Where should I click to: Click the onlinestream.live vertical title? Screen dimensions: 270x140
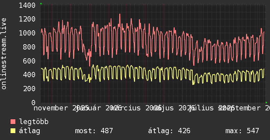pos(4,54)
